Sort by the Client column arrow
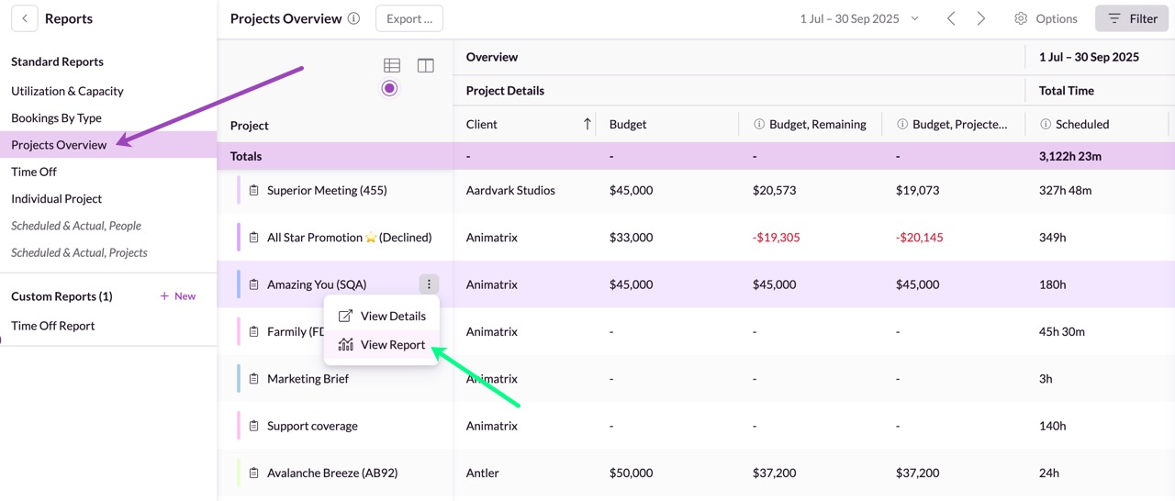Viewport: 1175px width, 501px height. 587,124
